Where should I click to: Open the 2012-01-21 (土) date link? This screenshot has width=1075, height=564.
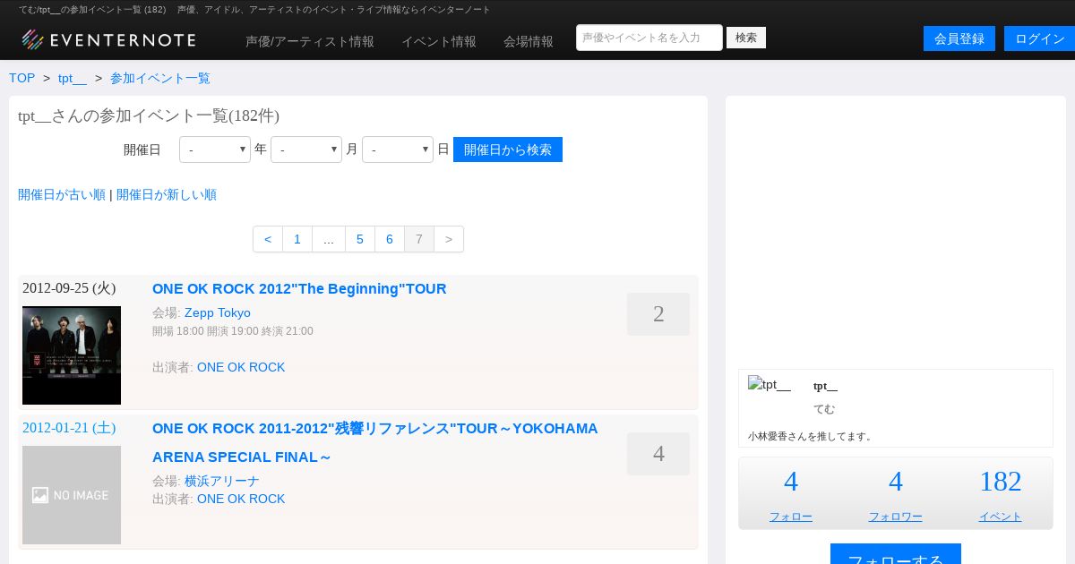tap(69, 428)
